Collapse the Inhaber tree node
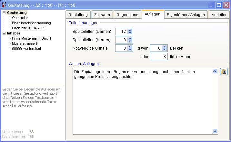The image size is (231, 142). click(4, 33)
